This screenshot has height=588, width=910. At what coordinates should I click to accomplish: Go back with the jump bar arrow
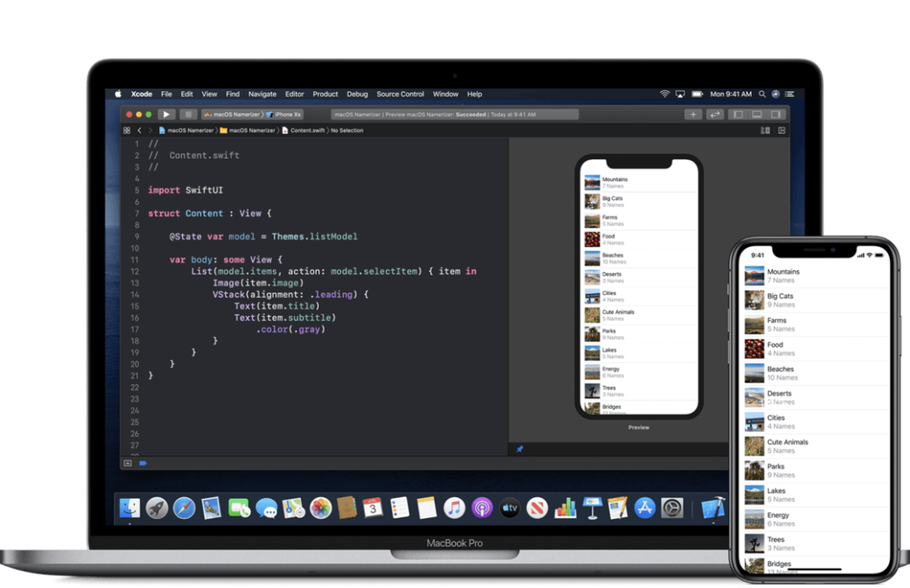point(139,131)
